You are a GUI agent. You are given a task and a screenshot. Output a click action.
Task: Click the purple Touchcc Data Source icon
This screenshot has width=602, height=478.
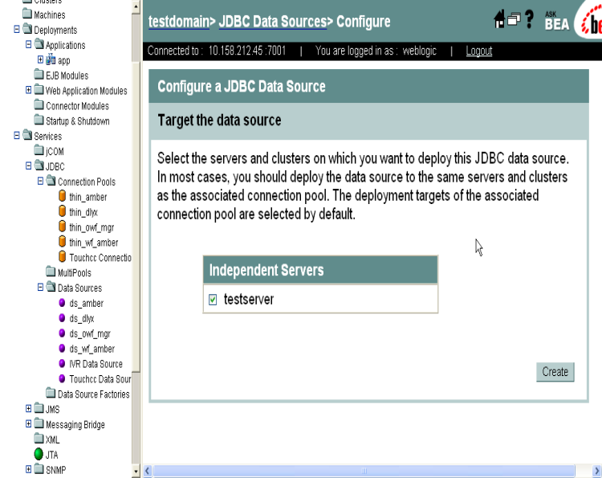pos(62,378)
